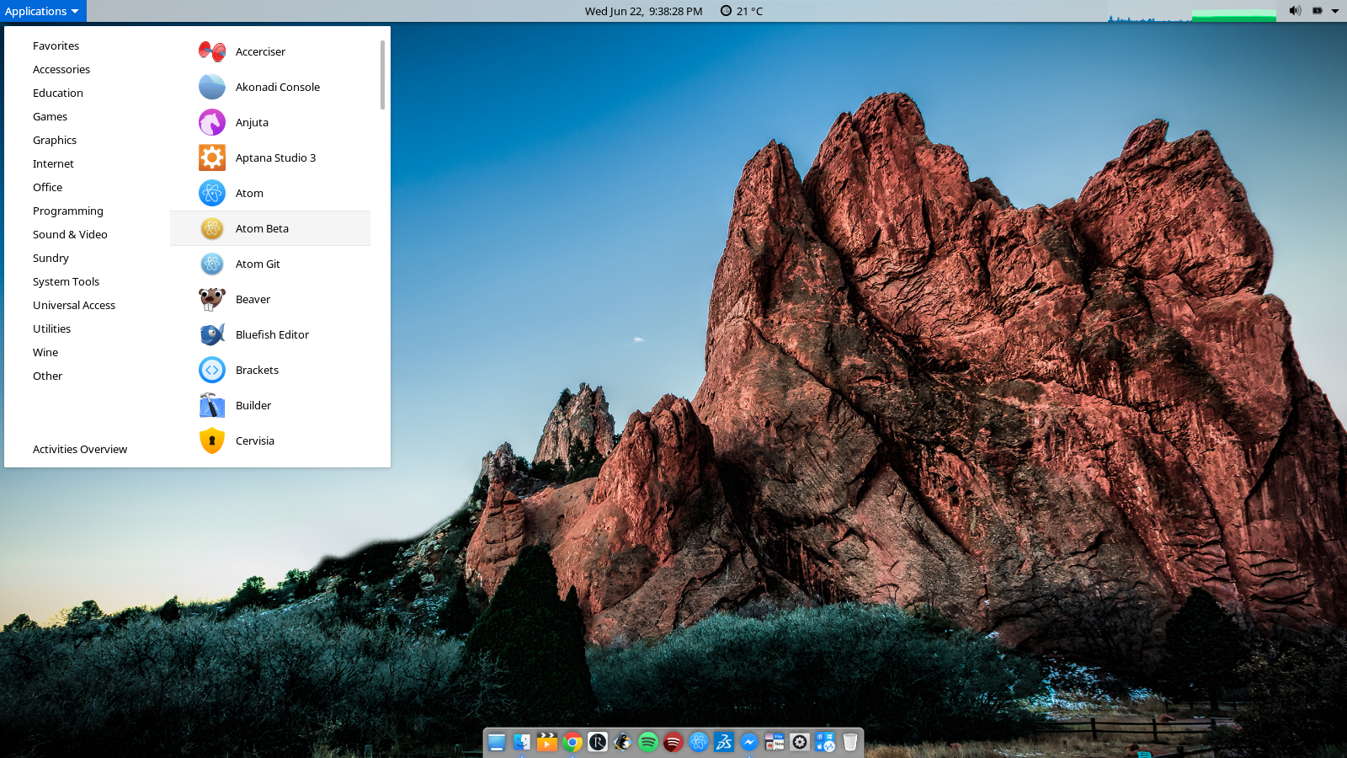Click the application list scrollbar
Image resolution: width=1347 pixels, height=758 pixels.
pos(382,75)
